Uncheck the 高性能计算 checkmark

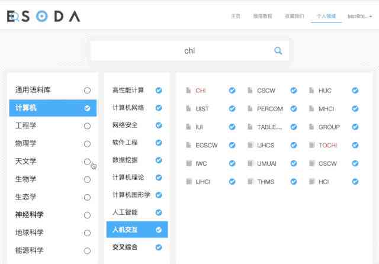click(159, 91)
